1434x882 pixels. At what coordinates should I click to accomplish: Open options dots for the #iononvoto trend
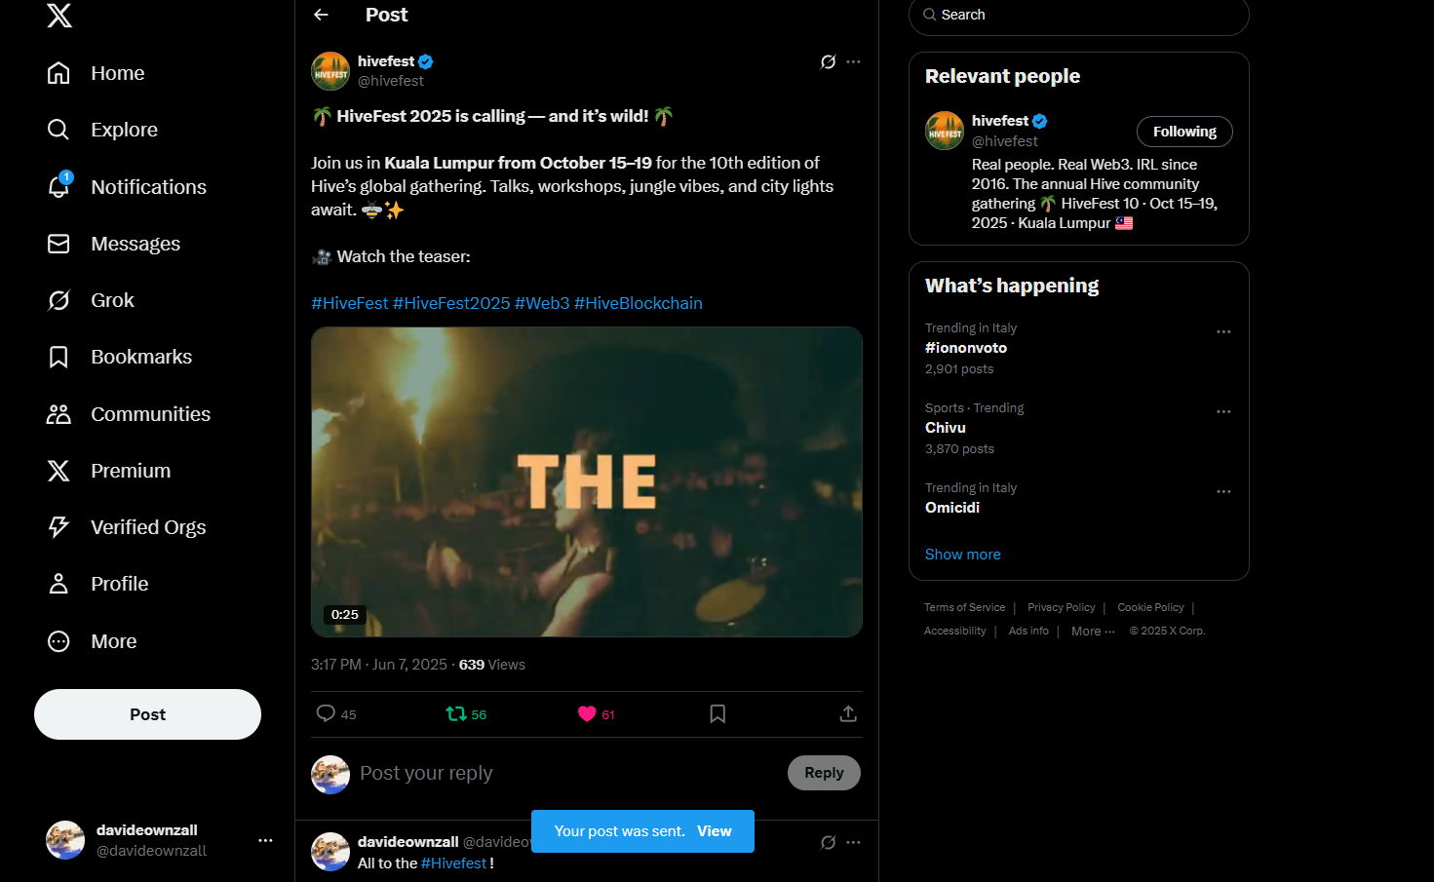1223,332
